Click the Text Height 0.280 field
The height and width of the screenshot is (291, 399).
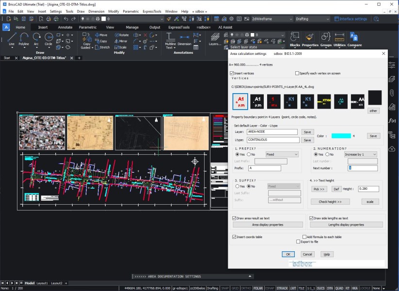point(368,189)
